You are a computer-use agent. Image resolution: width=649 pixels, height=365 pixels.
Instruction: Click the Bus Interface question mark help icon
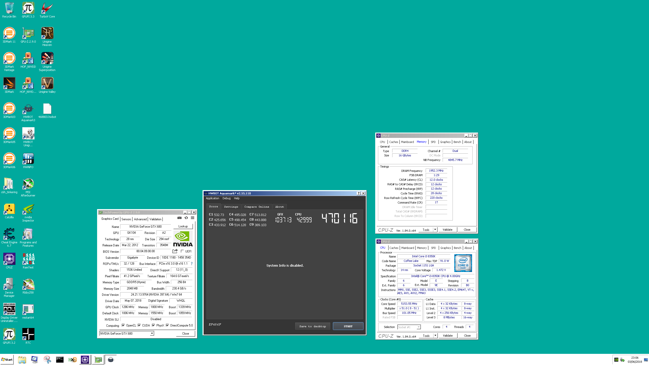(x=192, y=264)
